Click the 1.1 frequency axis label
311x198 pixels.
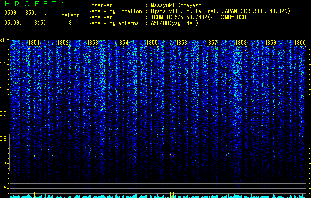4,64
